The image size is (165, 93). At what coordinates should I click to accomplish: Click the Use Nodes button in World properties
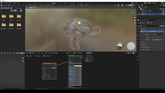(x=152, y=31)
